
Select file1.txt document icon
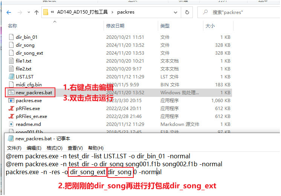[x=11, y=61]
